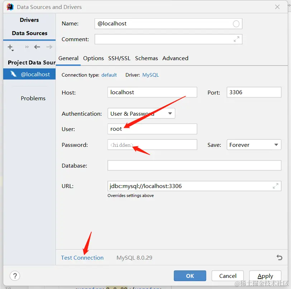Switch to the Advanced tab

pyautogui.click(x=175, y=58)
